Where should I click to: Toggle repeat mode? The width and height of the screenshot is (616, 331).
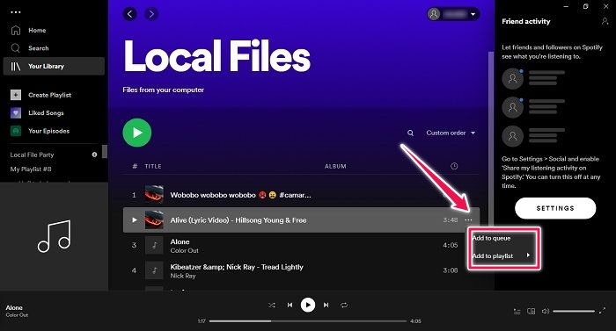pos(344,306)
